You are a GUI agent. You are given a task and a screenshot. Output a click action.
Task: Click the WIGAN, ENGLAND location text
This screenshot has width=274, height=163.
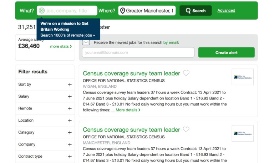coord(100,86)
